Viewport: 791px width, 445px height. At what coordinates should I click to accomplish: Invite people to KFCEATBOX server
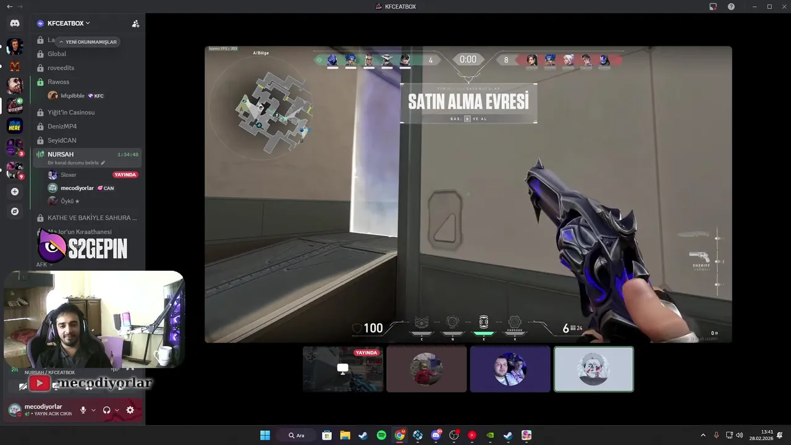pyautogui.click(x=135, y=23)
